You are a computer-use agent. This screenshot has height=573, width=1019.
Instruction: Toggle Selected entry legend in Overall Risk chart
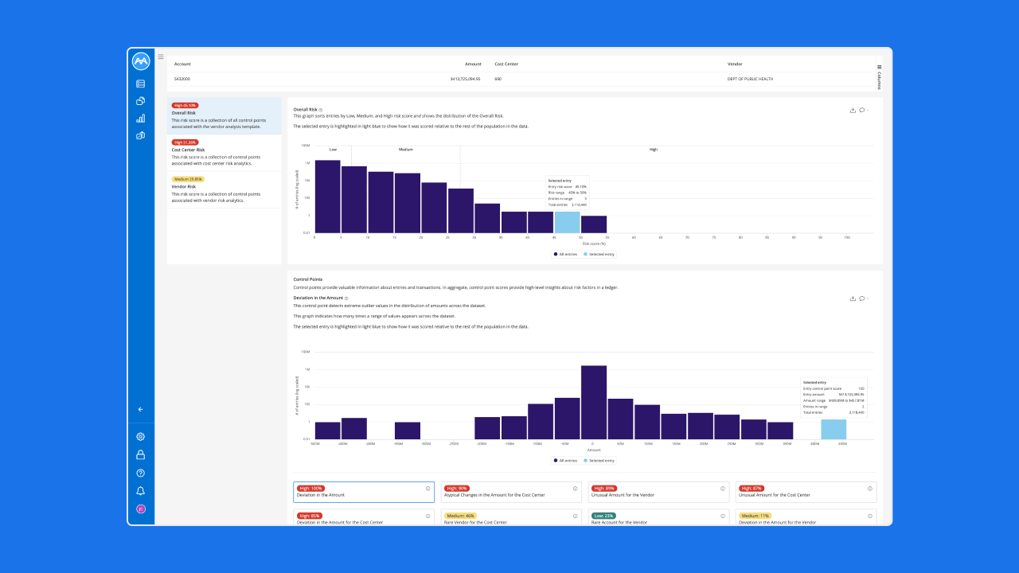coord(599,255)
